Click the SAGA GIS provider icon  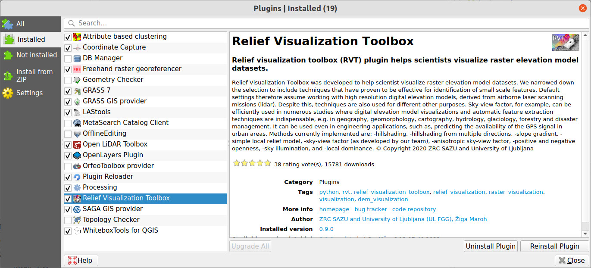77,209
